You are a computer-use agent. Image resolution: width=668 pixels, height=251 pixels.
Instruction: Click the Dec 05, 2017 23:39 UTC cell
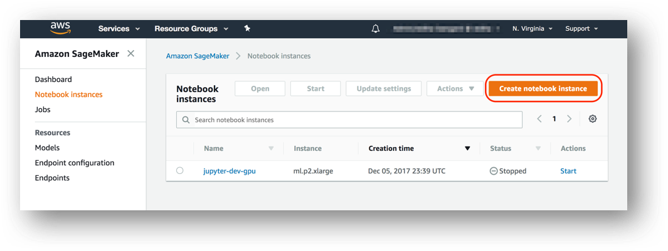coord(407,171)
